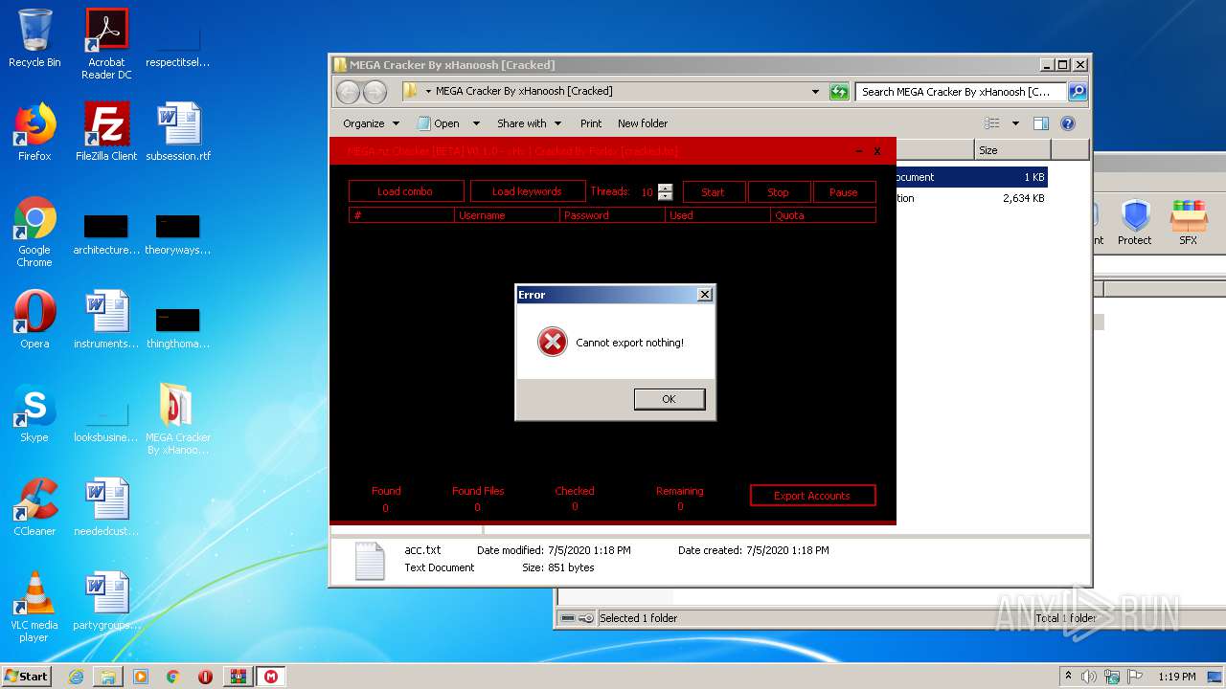Click the Stop button in the cracker
1226x689 pixels.
pyautogui.click(x=779, y=192)
